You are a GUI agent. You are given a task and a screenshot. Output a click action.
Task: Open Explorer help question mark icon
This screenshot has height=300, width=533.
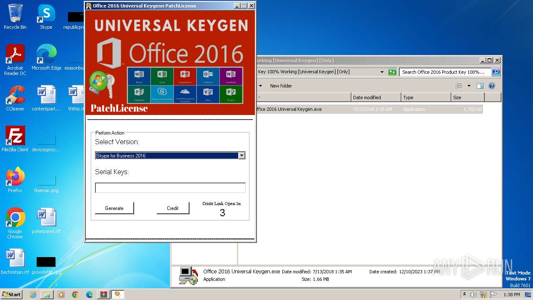491,86
